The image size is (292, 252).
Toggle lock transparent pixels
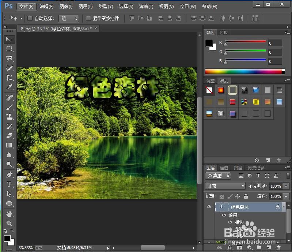coord(221,196)
